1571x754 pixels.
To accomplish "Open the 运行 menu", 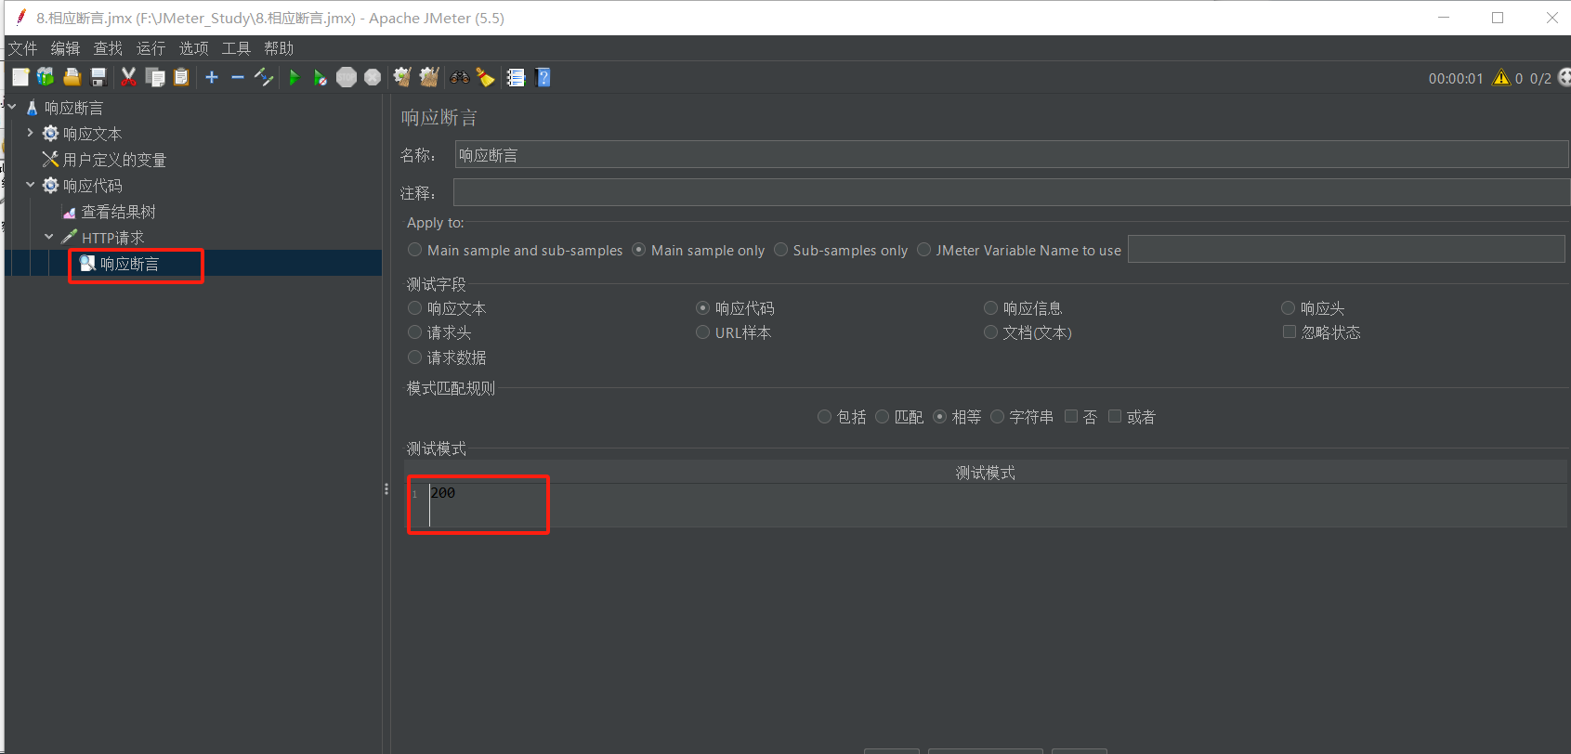I will (151, 48).
